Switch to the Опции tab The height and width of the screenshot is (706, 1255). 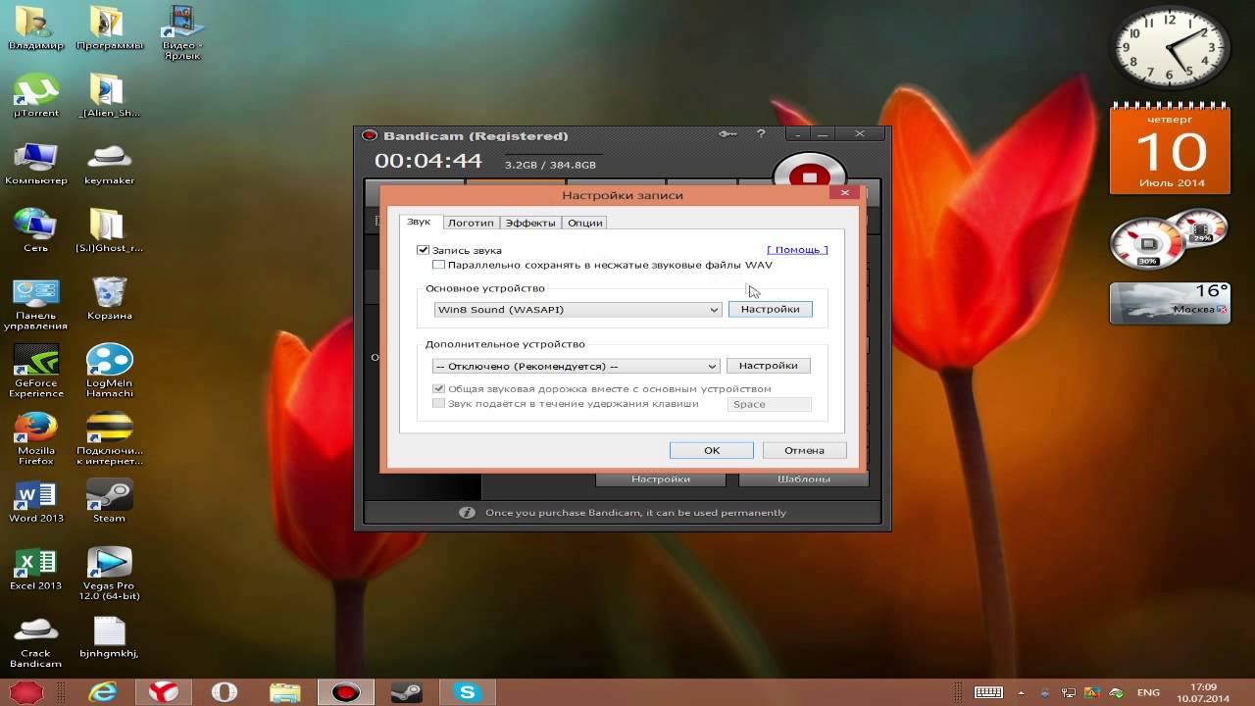[x=585, y=223]
